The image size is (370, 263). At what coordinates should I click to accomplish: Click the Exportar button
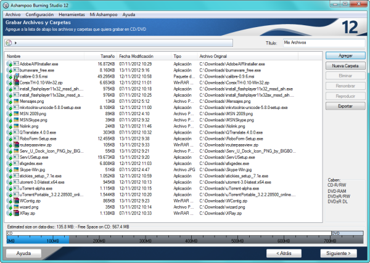click(345, 106)
